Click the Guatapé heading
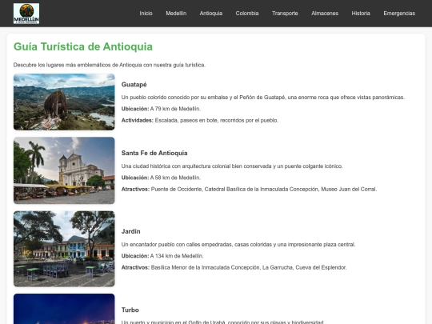This screenshot has height=324, width=432. point(134,85)
